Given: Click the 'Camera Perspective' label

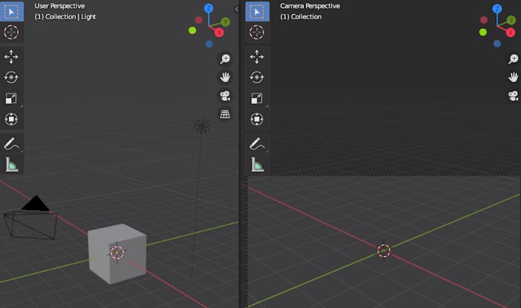Looking at the screenshot, I should coord(310,6).
